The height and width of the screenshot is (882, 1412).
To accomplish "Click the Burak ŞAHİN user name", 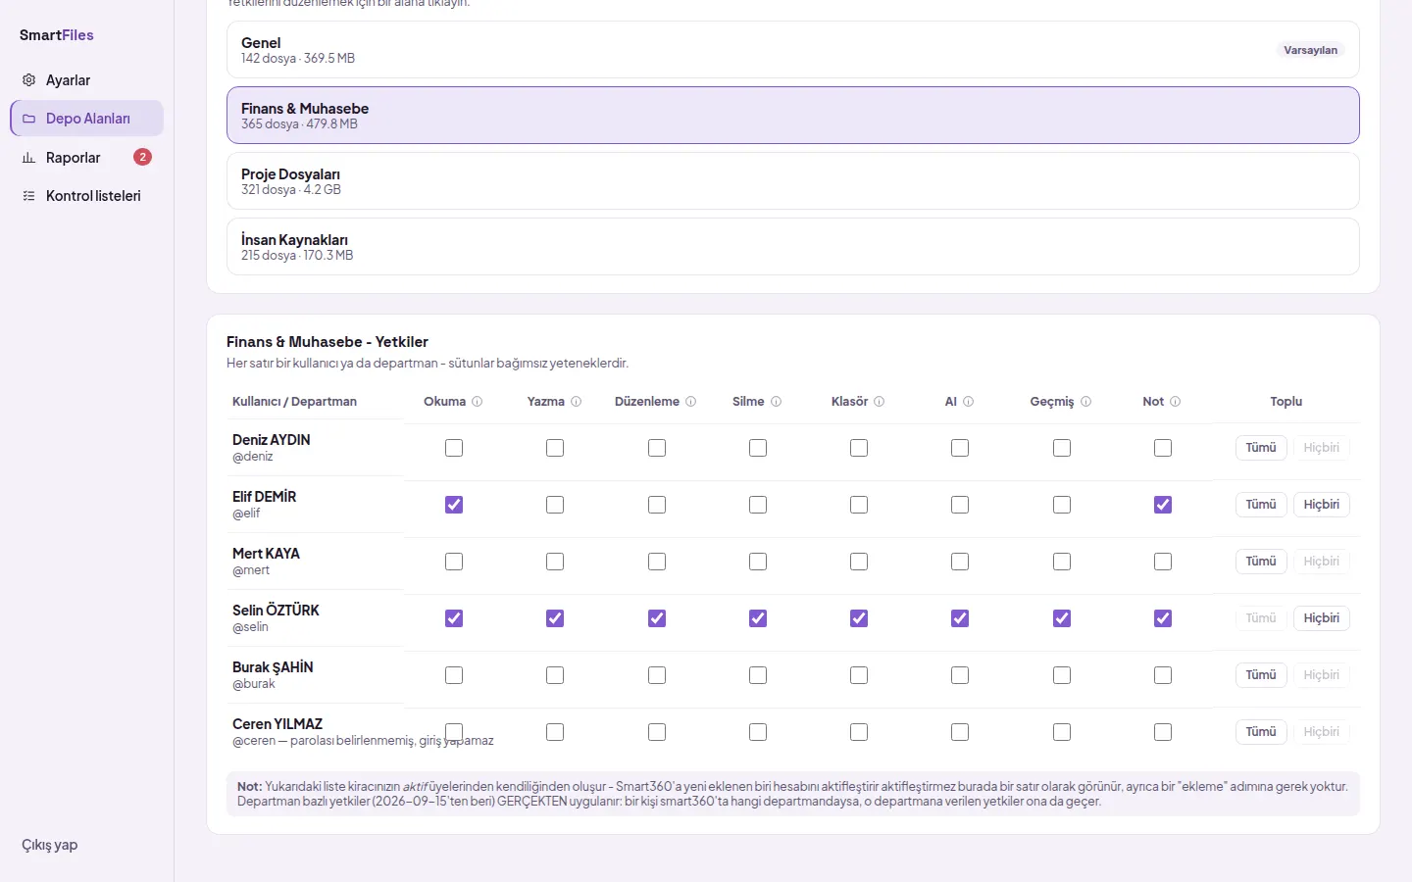I will 273,667.
